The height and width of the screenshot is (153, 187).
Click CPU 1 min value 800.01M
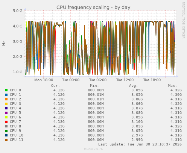96,95
